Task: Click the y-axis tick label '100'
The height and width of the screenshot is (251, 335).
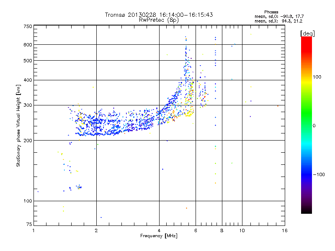Action: tap(28, 201)
